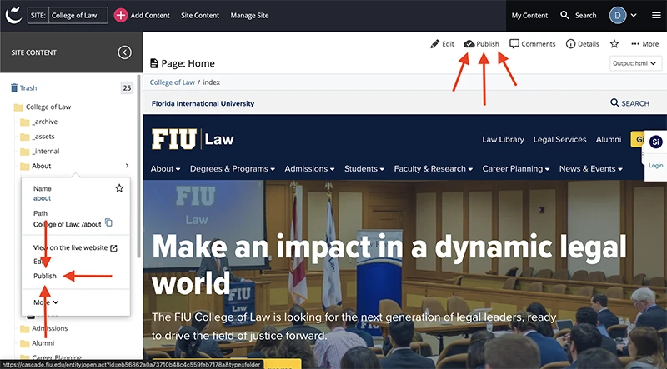Expand the About folder chevron
The height and width of the screenshot is (369, 667).
point(127,167)
